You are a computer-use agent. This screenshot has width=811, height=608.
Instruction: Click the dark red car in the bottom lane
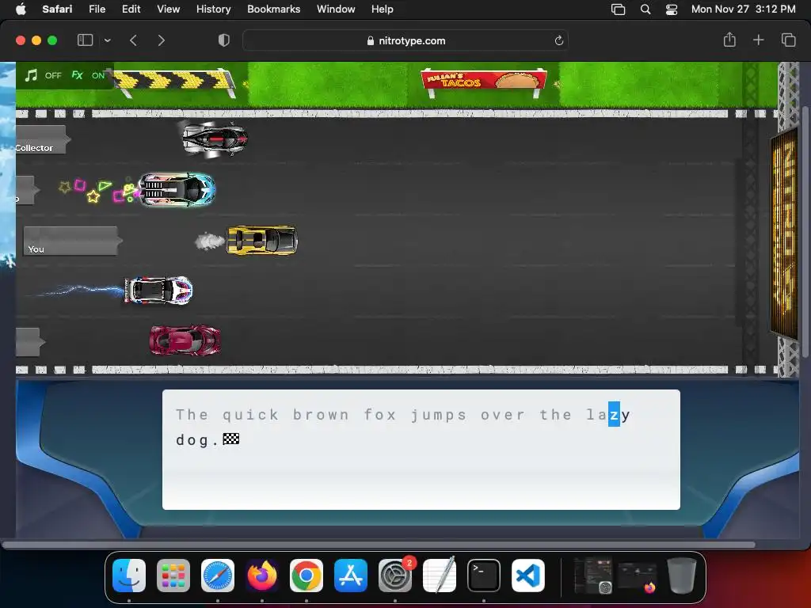185,340
